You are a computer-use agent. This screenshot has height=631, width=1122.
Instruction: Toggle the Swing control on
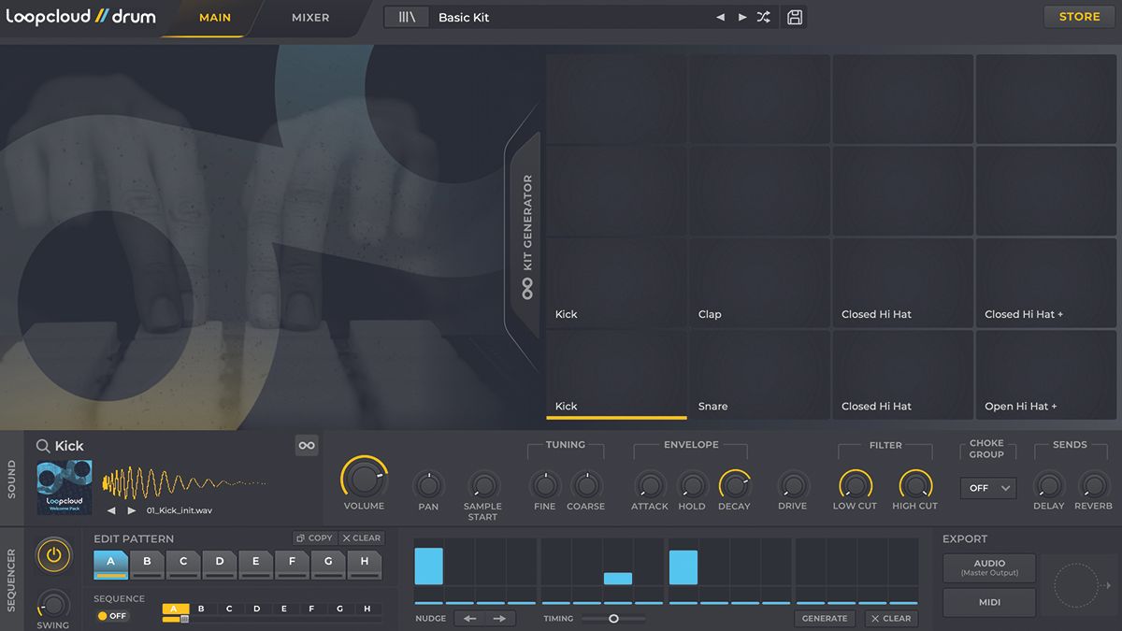pos(53,604)
